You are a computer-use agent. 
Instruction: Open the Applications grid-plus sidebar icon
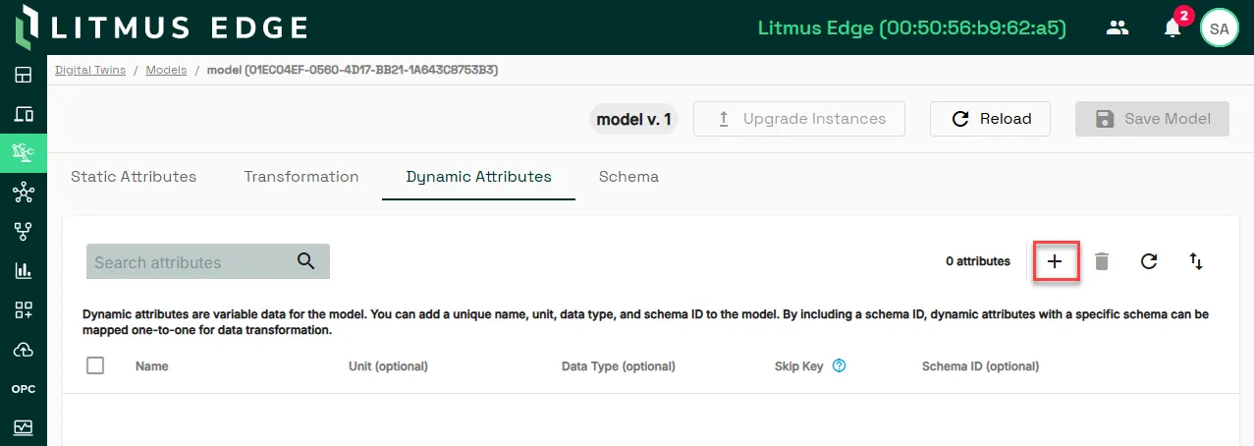pos(23,310)
